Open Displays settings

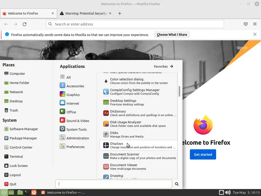coord(138,145)
